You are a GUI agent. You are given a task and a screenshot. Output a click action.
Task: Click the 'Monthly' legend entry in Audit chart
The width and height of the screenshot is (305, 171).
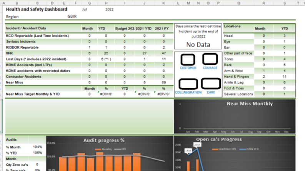click(103, 149)
